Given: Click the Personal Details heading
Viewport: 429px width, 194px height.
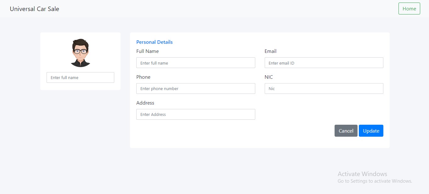Looking at the screenshot, I should point(154,42).
